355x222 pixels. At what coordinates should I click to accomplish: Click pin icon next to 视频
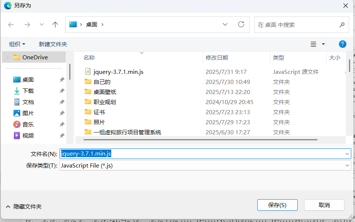point(62,135)
